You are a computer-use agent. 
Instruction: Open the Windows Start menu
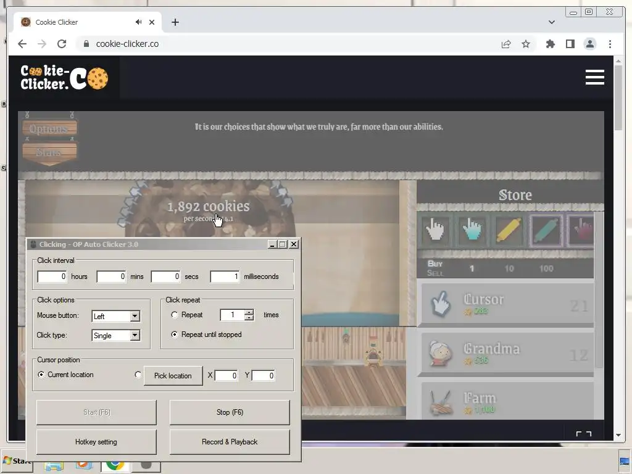[x=17, y=460]
